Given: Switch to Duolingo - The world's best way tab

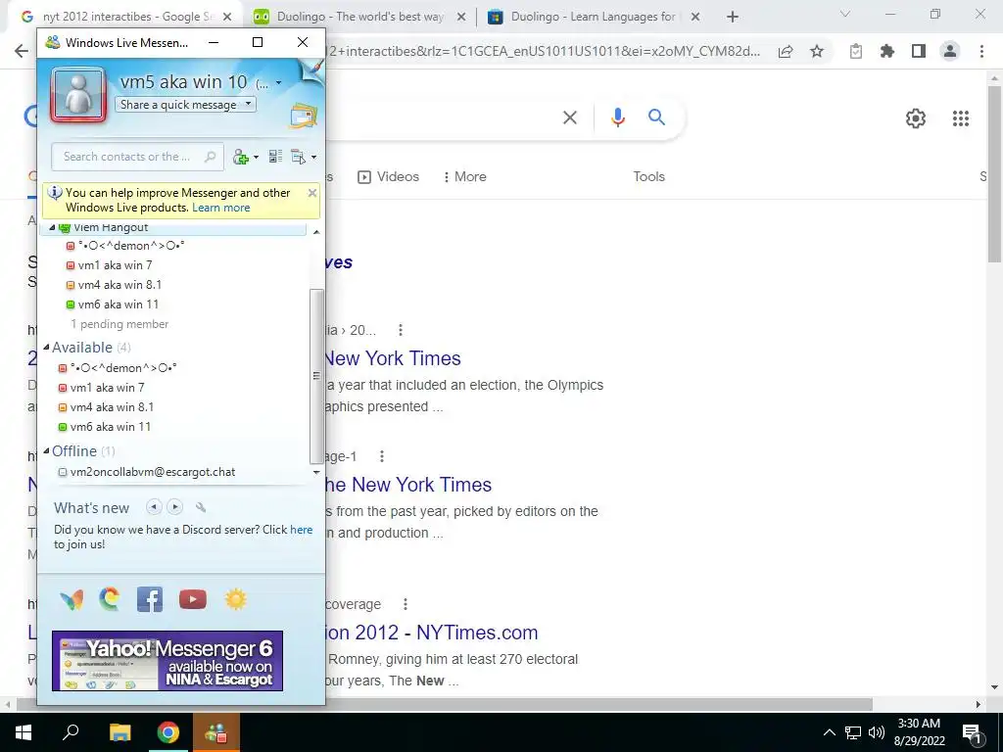Looking at the screenshot, I should tap(358, 17).
